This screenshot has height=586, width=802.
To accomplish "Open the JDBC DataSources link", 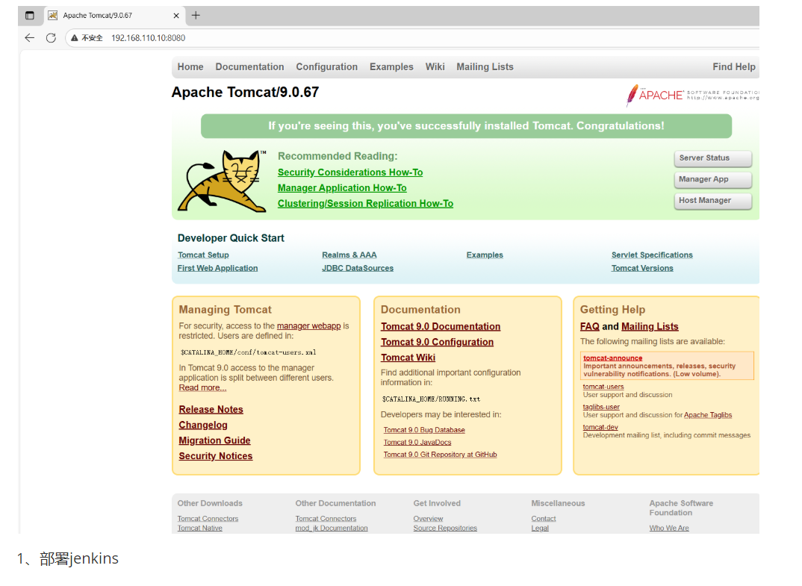I will [358, 269].
